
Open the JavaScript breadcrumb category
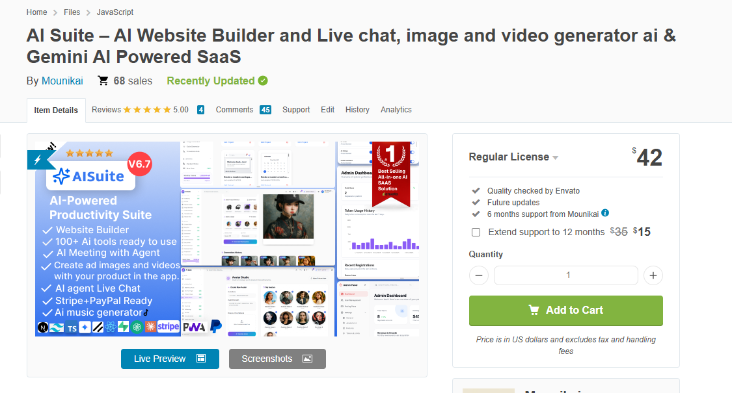(x=115, y=12)
